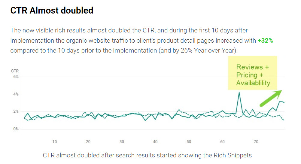This screenshot has height=164, width=301.
Task: Click the chart caption about Rich Snippets
Action: pyautogui.click(x=147, y=155)
